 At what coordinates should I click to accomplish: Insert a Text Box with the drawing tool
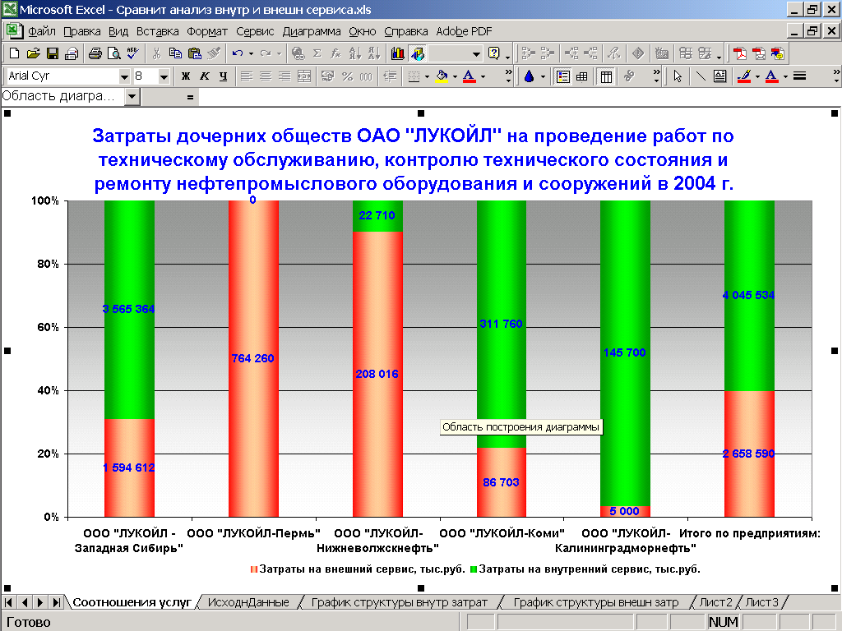[x=720, y=76]
